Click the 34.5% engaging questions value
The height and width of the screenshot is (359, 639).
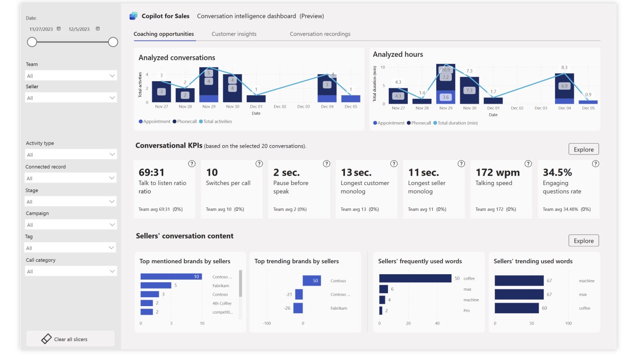click(x=557, y=173)
